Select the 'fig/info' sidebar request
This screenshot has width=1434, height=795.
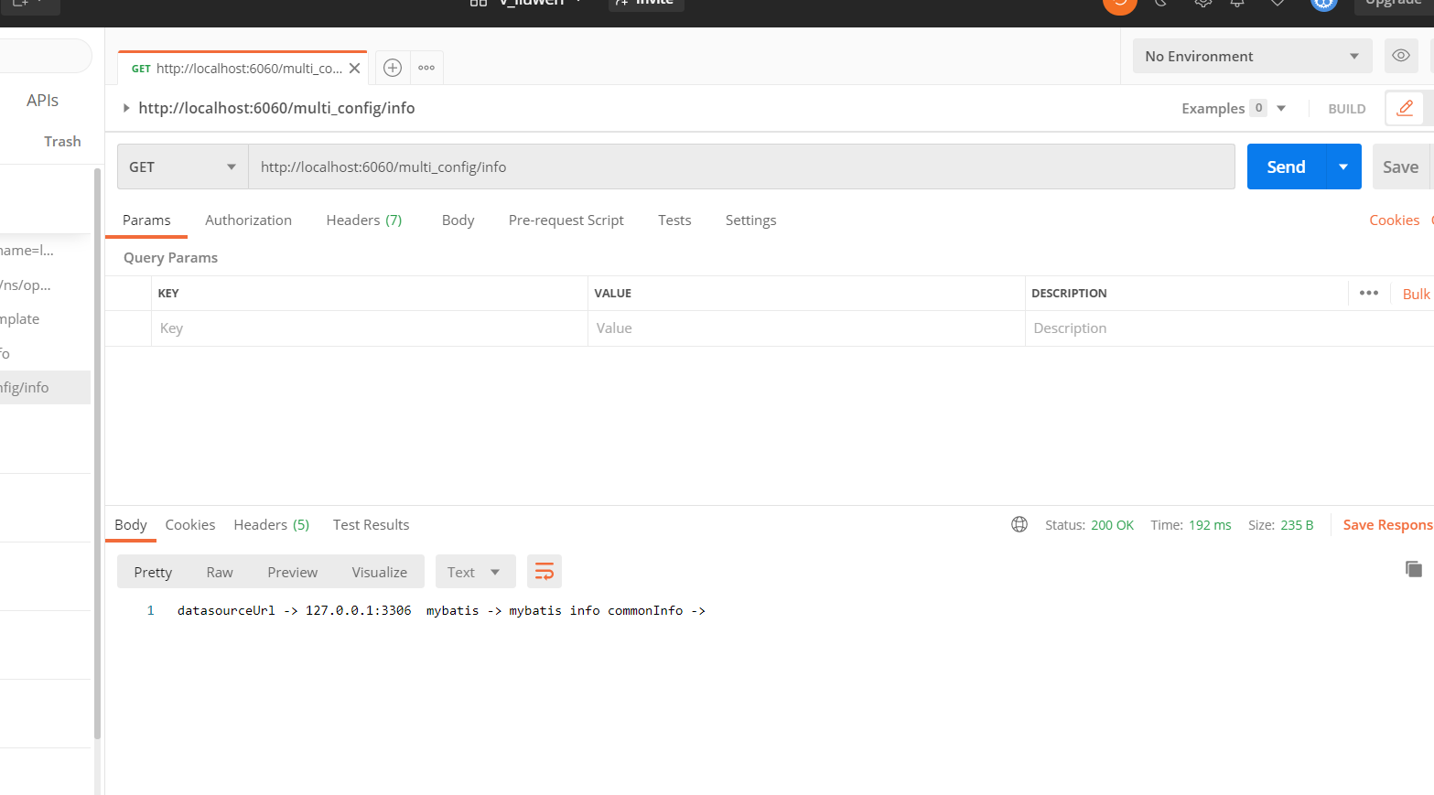[45, 388]
